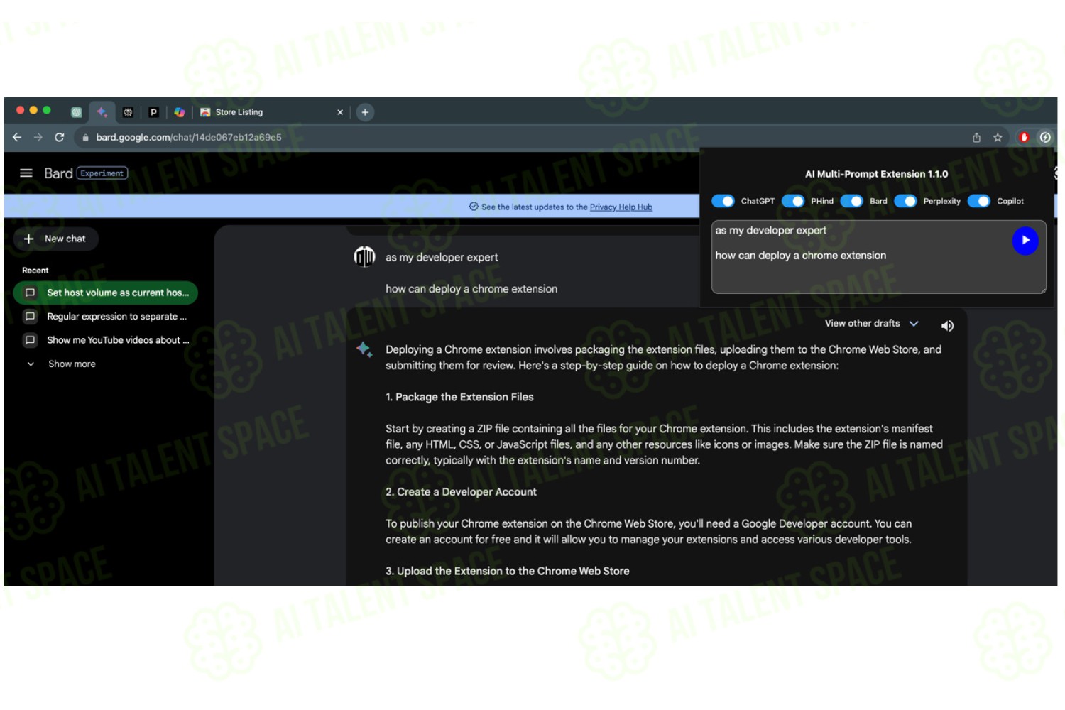This screenshot has height=710, width=1065.
Task: Click heading '1. Package the Extension Files'
Action: point(459,398)
